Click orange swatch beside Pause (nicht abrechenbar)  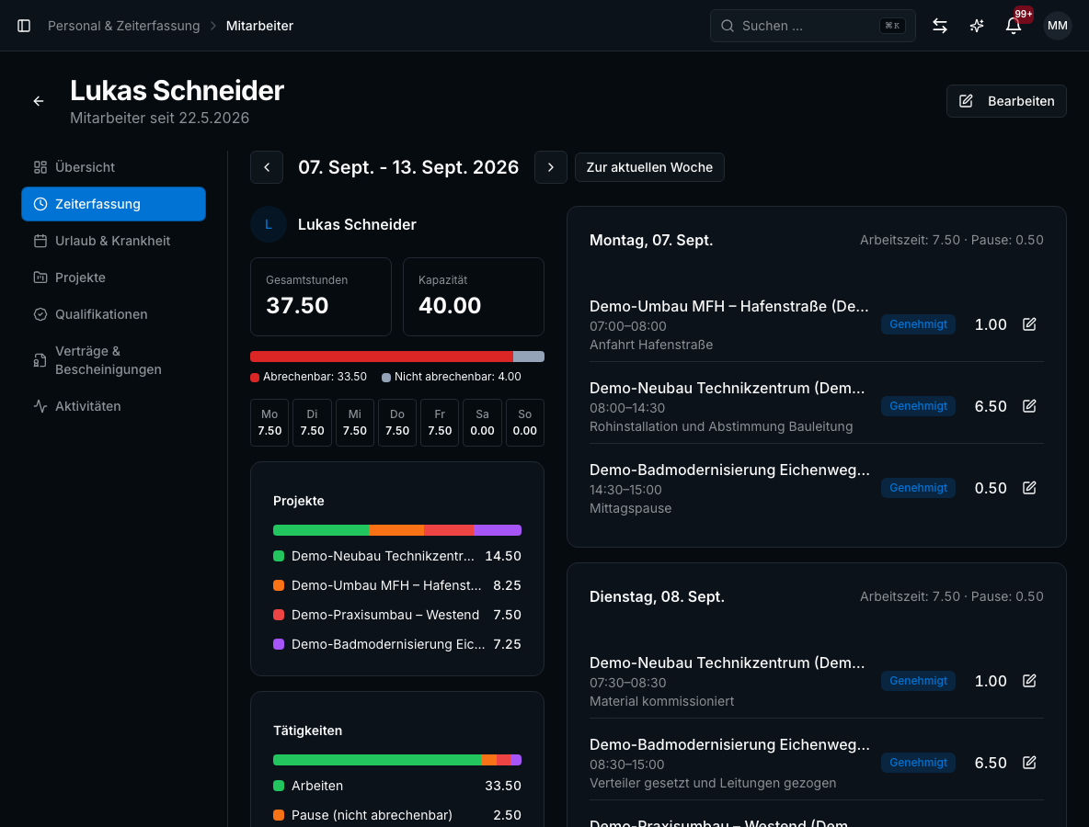[x=279, y=815]
